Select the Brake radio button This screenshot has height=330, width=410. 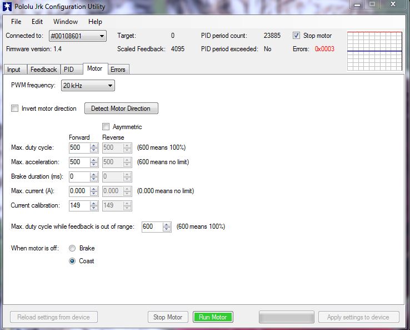click(x=72, y=248)
